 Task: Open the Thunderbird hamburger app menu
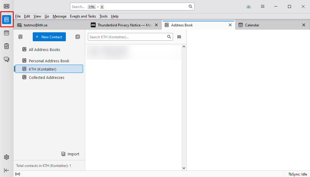tap(263, 7)
